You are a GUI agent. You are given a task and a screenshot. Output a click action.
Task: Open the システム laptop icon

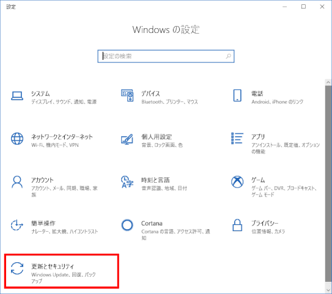[17, 96]
